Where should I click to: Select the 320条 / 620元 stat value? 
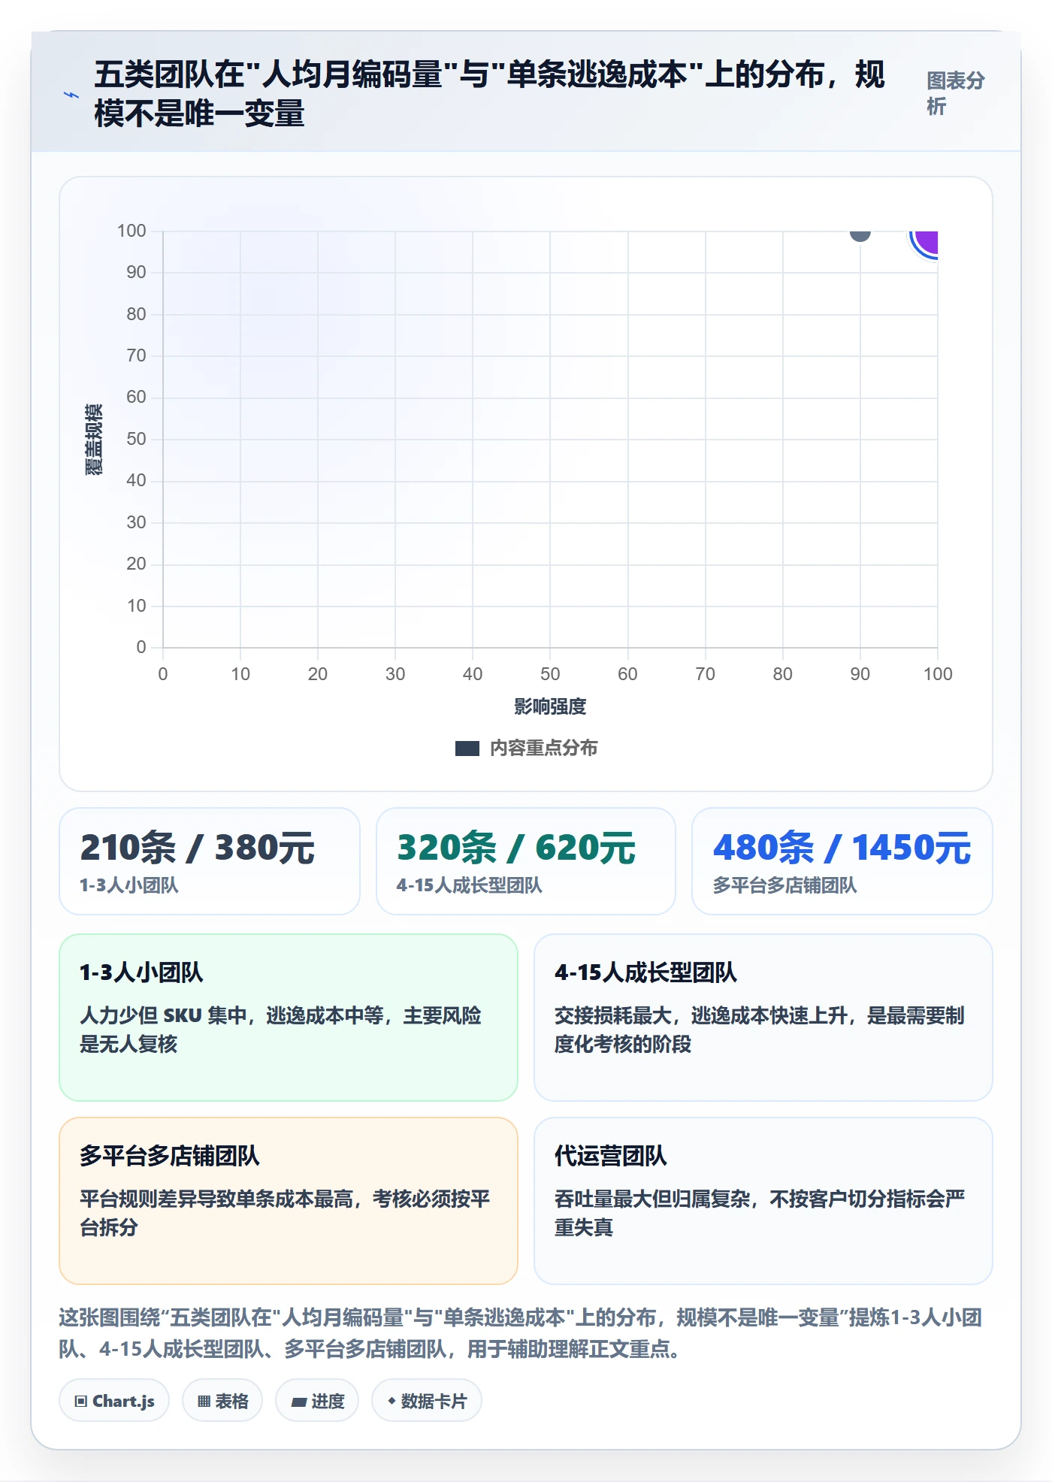516,848
